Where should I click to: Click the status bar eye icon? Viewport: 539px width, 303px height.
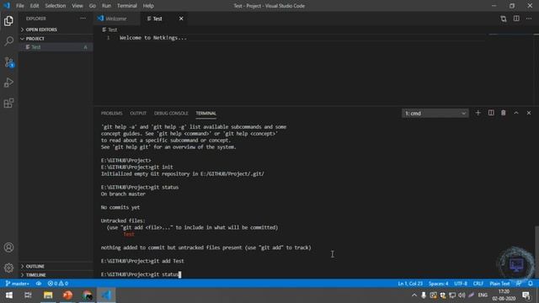pyautogui.click(x=39, y=284)
